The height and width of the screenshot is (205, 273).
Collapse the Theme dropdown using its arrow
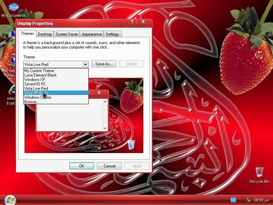[85, 65]
